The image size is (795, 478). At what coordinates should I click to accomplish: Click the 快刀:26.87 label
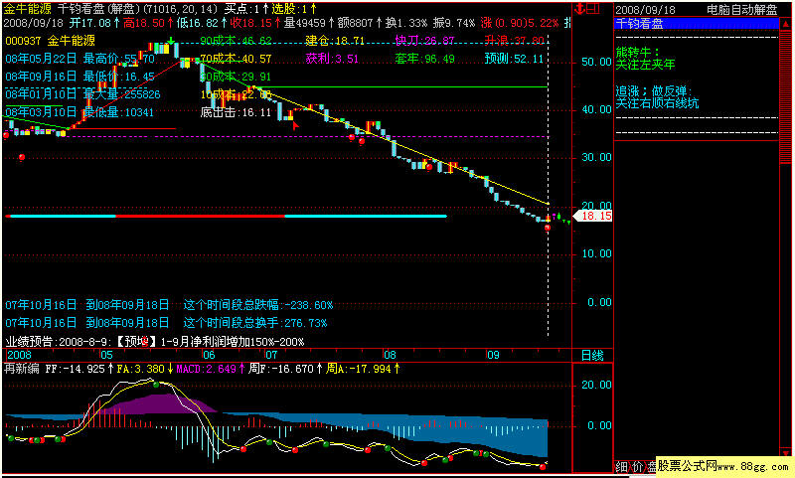click(x=425, y=41)
